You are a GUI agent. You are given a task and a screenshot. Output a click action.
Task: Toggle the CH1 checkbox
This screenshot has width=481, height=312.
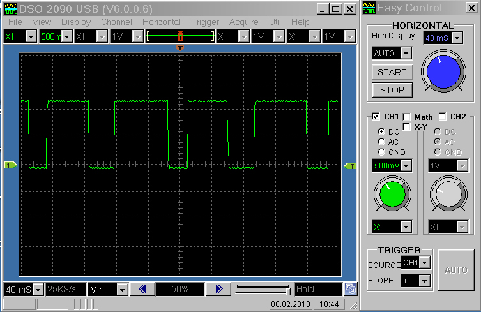point(376,117)
